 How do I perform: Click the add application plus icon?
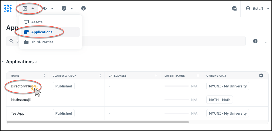(x=255, y=41)
